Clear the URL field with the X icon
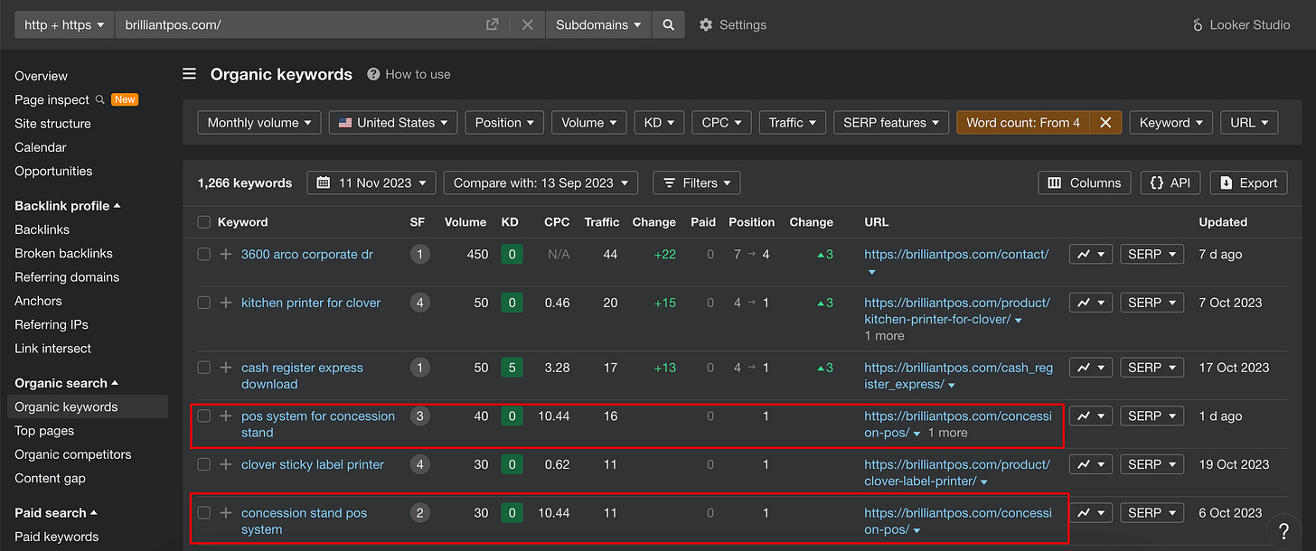The width and height of the screenshot is (1316, 551). point(528,25)
